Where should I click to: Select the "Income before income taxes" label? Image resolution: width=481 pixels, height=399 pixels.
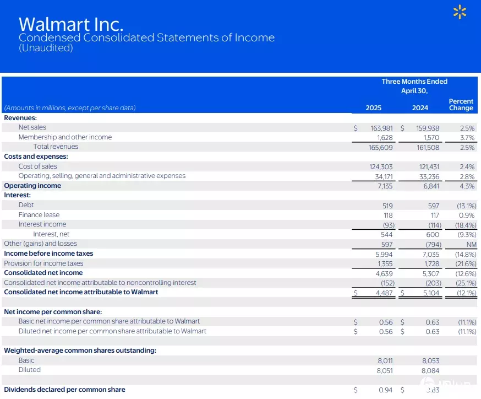pos(48,254)
